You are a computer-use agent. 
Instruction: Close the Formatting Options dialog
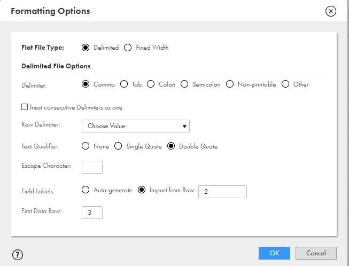[331, 11]
